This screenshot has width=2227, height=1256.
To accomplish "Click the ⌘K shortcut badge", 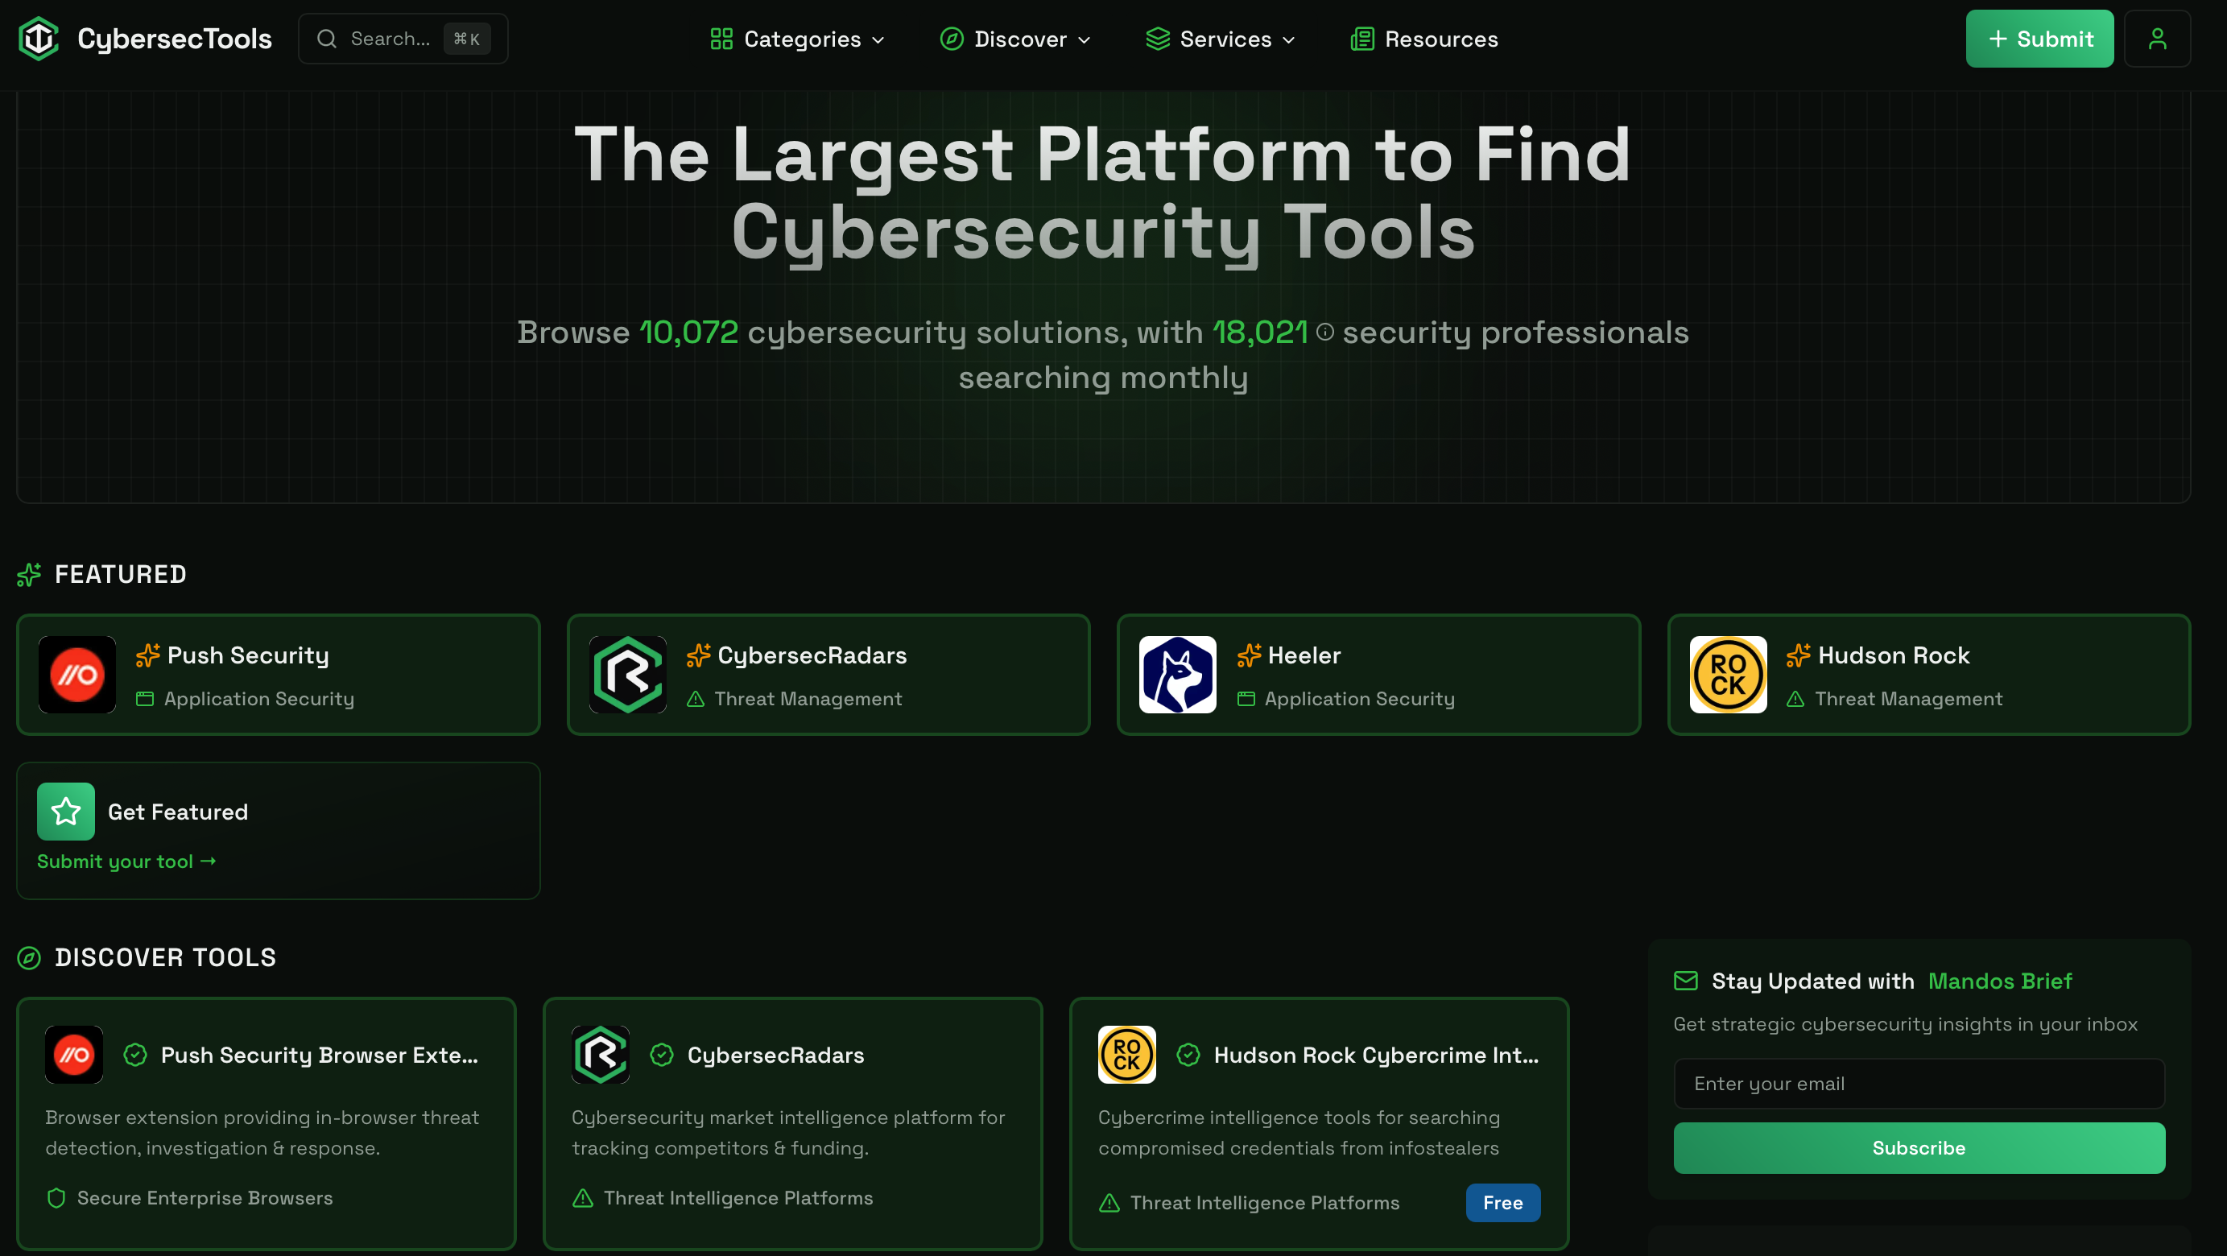I will pyautogui.click(x=467, y=39).
